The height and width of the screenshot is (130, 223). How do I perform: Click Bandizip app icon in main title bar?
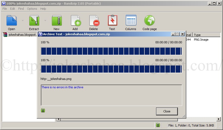pyautogui.click(x=4, y=4)
